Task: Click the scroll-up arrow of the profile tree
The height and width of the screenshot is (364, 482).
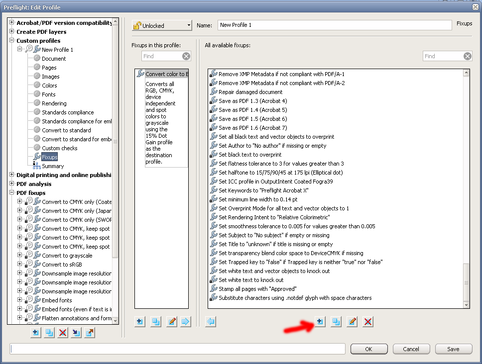Action: [x=116, y=21]
